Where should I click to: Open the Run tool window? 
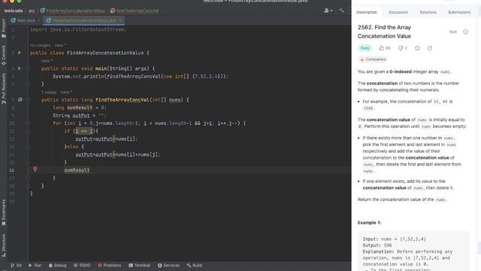tap(35, 265)
